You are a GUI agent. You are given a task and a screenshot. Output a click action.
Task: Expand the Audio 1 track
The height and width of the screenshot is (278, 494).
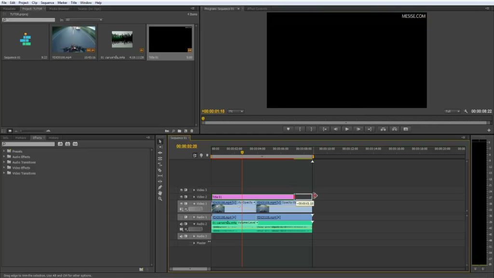tap(194, 217)
